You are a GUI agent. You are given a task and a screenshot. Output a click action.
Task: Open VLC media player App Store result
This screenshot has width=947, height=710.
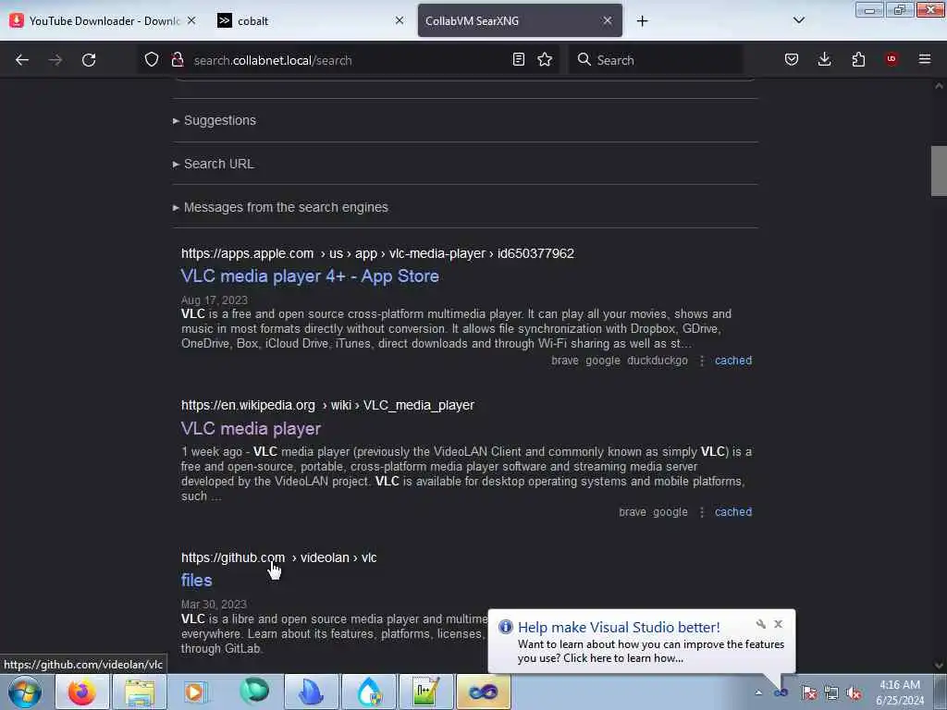click(x=310, y=275)
